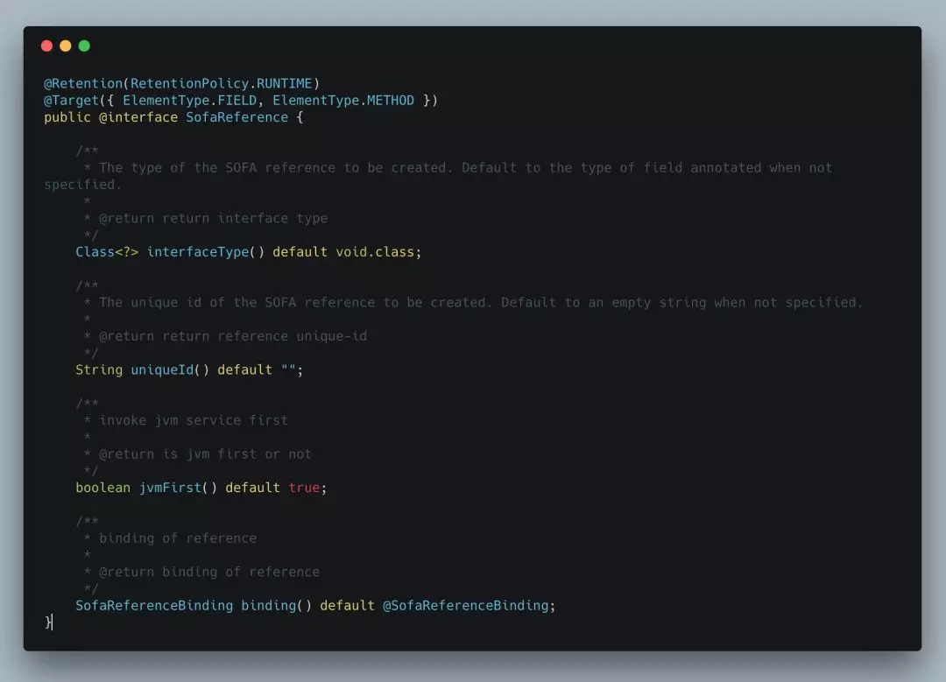Click void.class default value

pyautogui.click(x=375, y=252)
